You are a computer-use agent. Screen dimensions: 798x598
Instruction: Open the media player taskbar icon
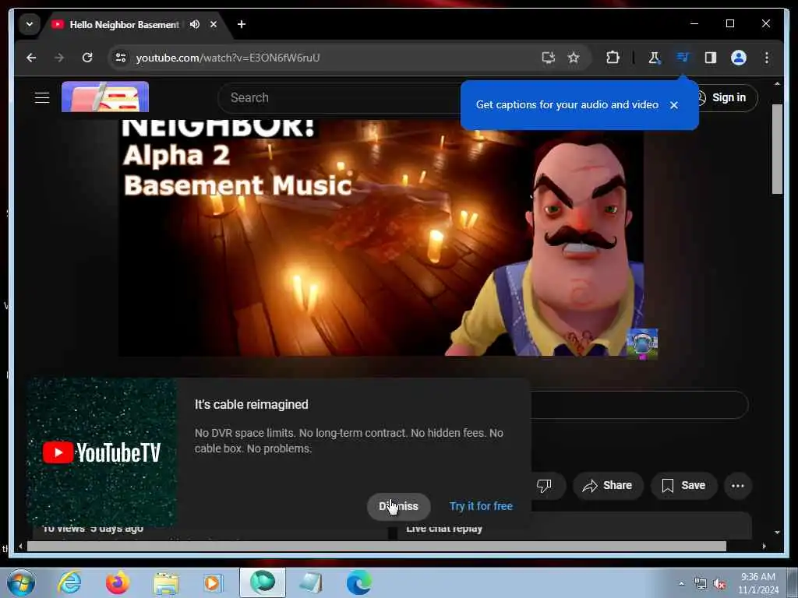(213, 583)
